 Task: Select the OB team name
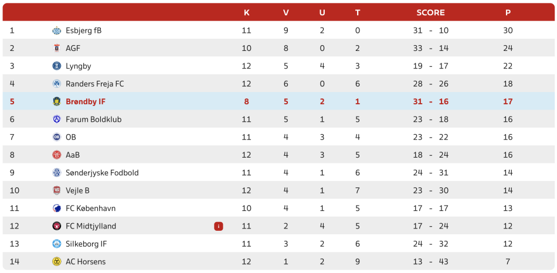tap(71, 137)
